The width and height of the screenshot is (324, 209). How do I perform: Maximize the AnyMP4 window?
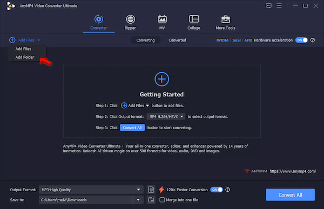tap(306, 6)
